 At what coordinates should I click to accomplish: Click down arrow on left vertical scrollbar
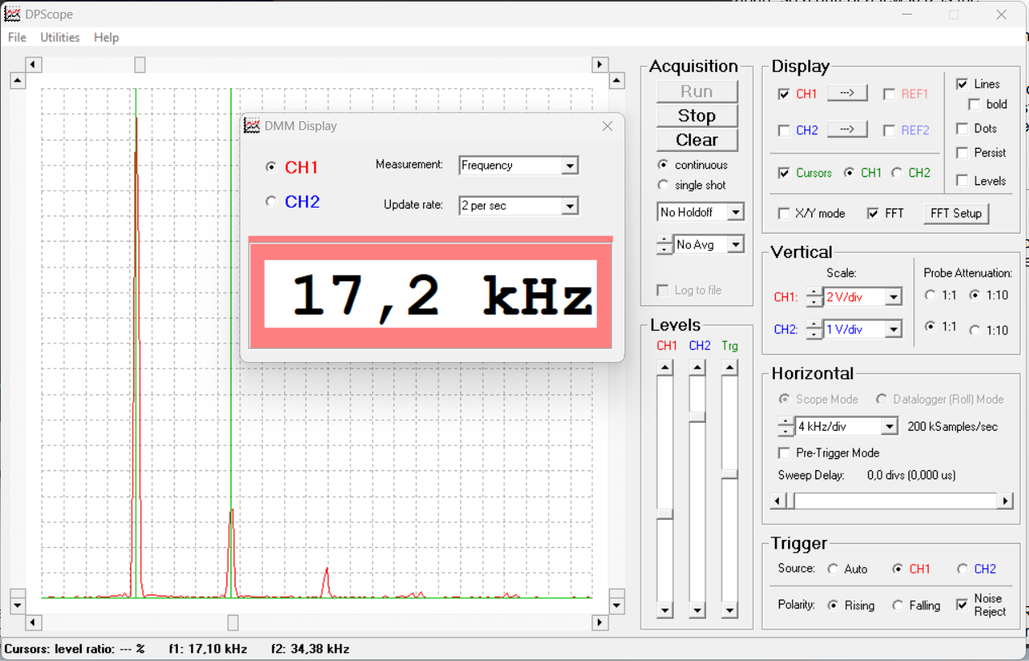click(x=18, y=605)
